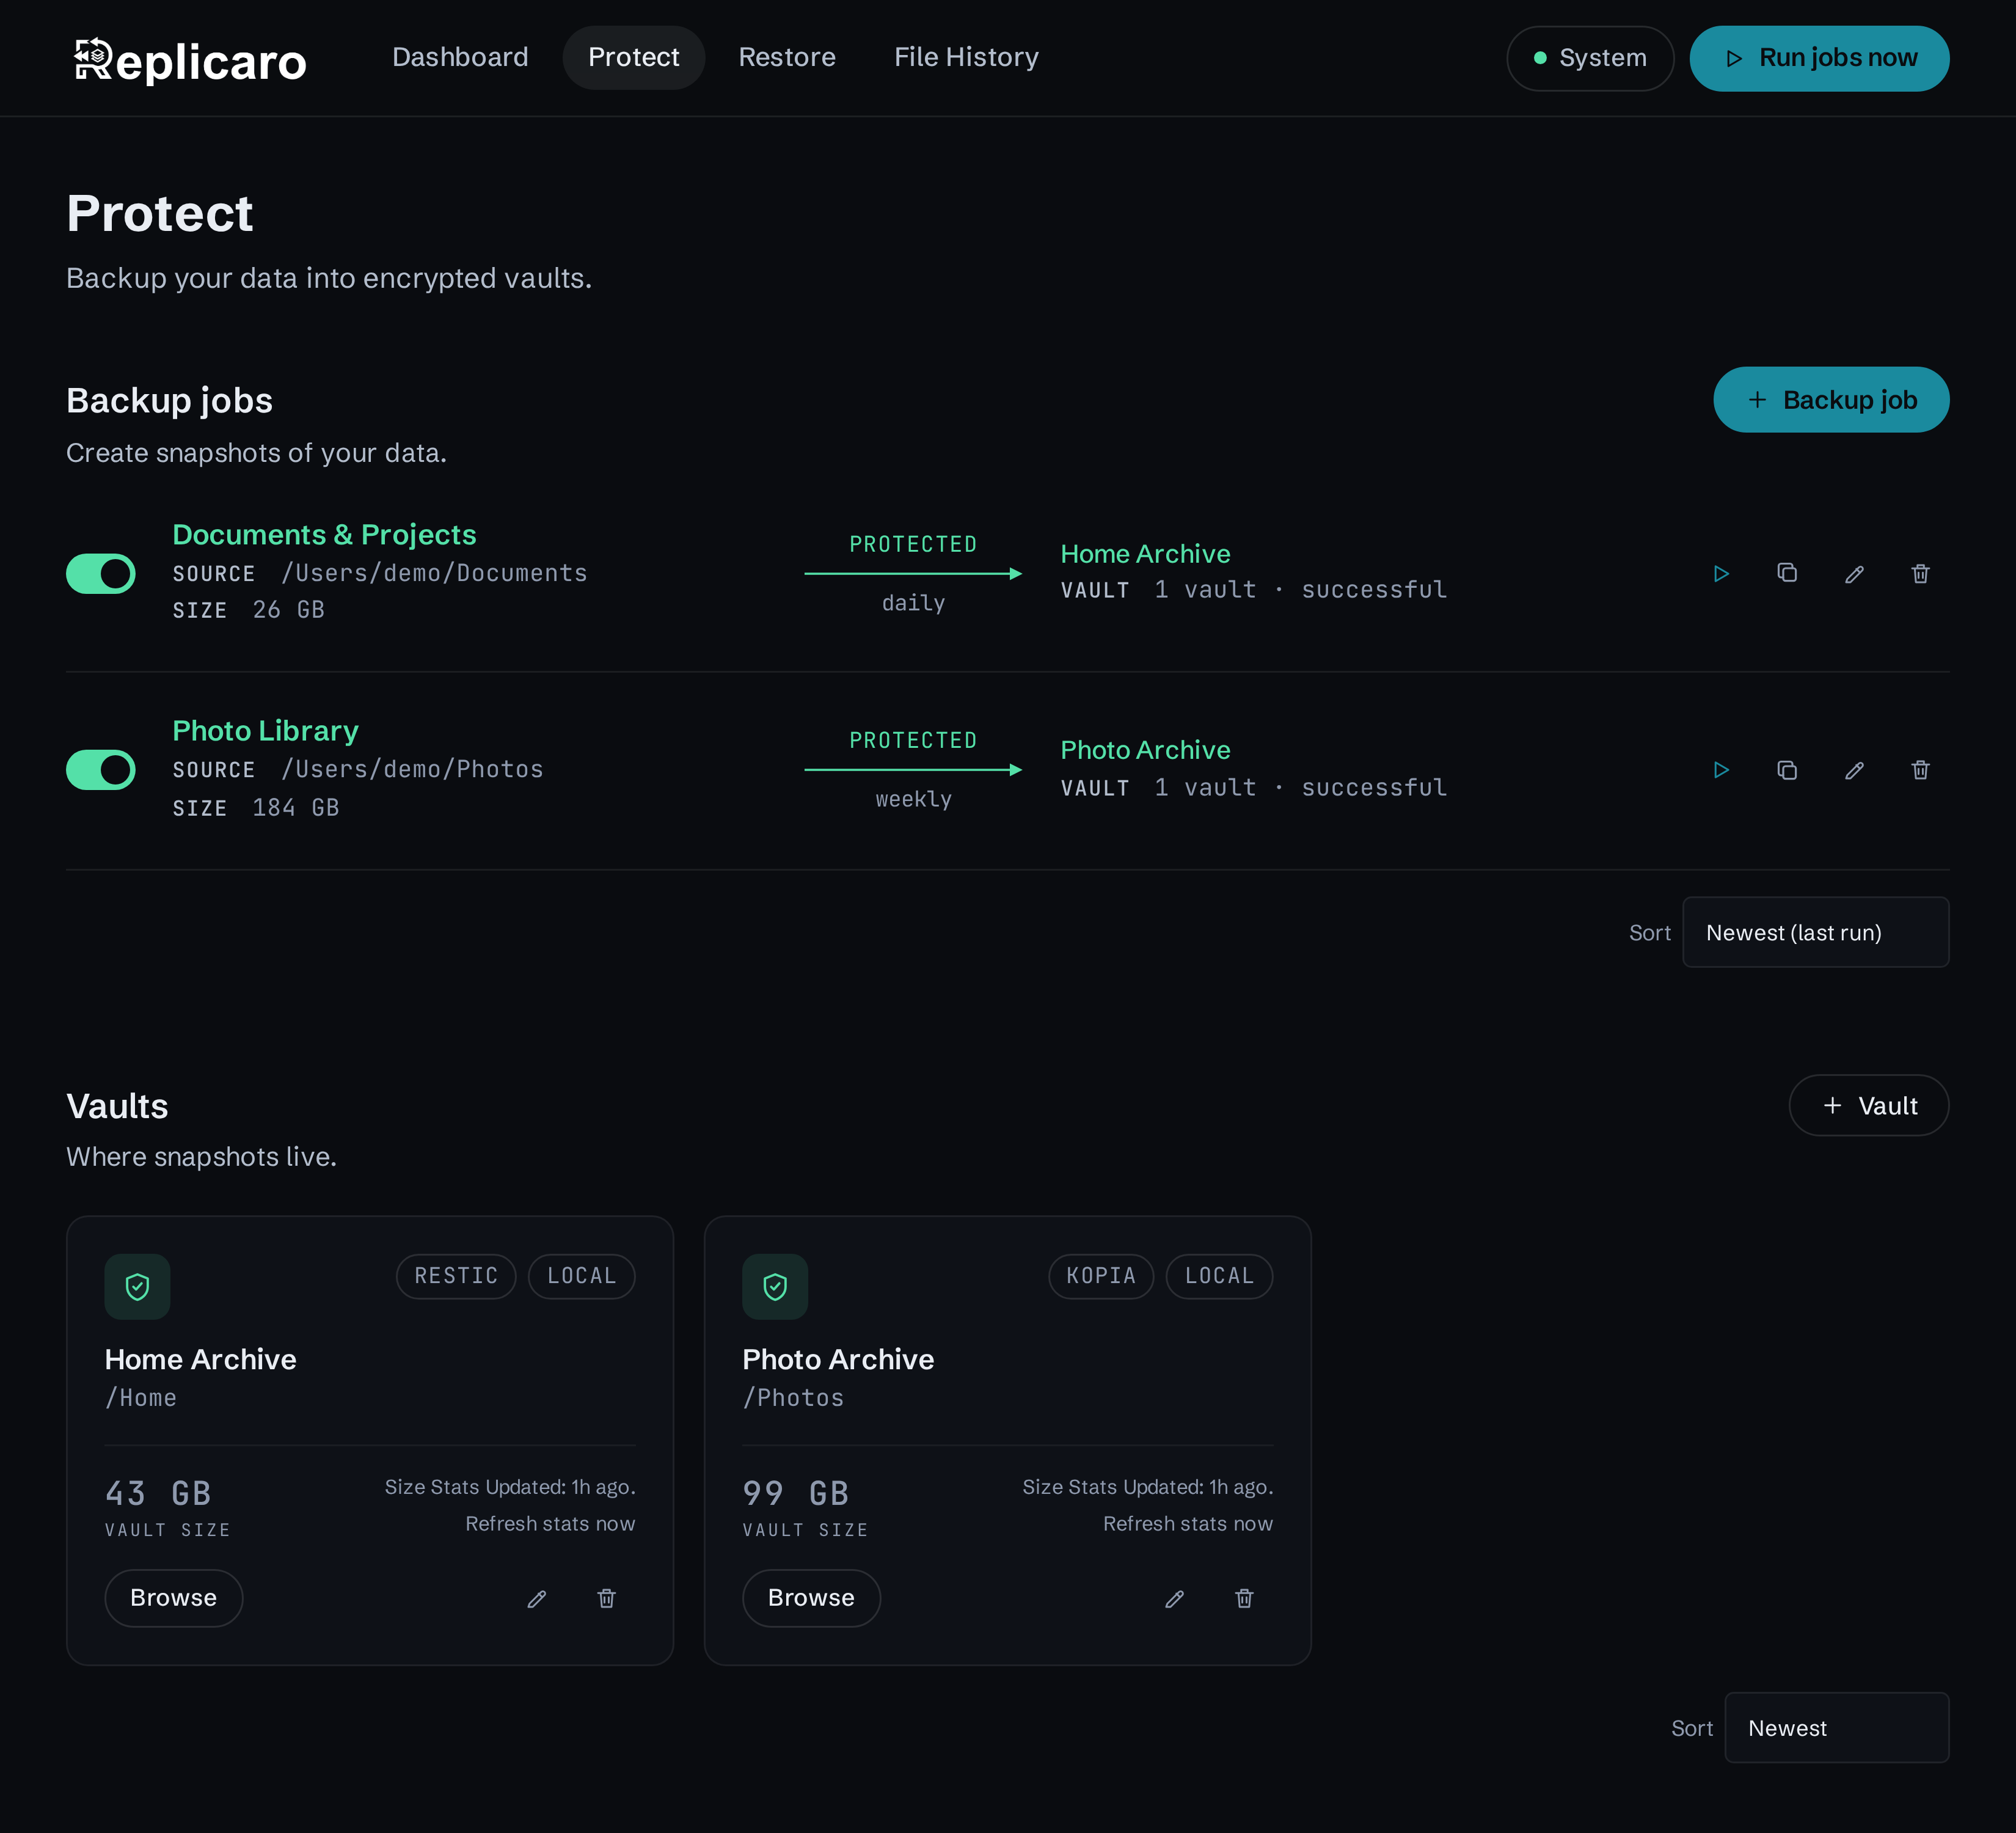2016x1833 pixels.
Task: Browse the Photo Archive vault
Action: (811, 1598)
